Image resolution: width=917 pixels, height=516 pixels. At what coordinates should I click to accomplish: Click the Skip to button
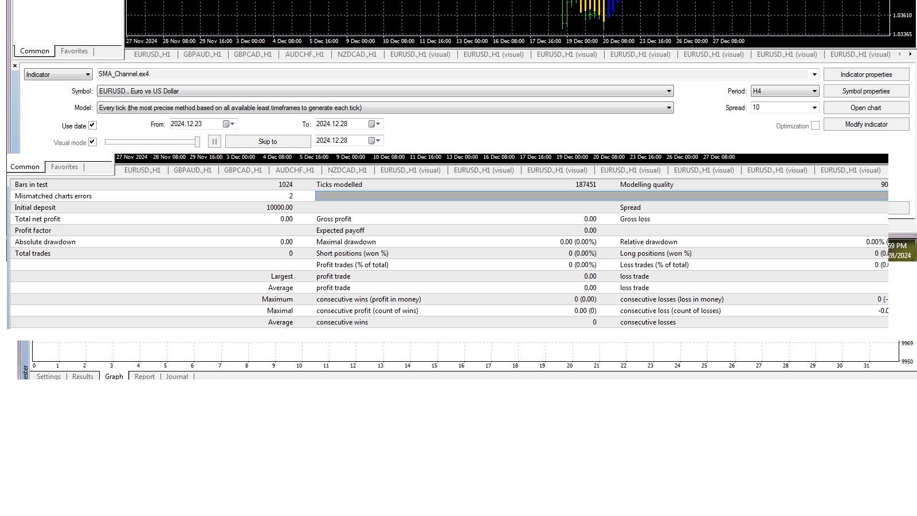(268, 142)
